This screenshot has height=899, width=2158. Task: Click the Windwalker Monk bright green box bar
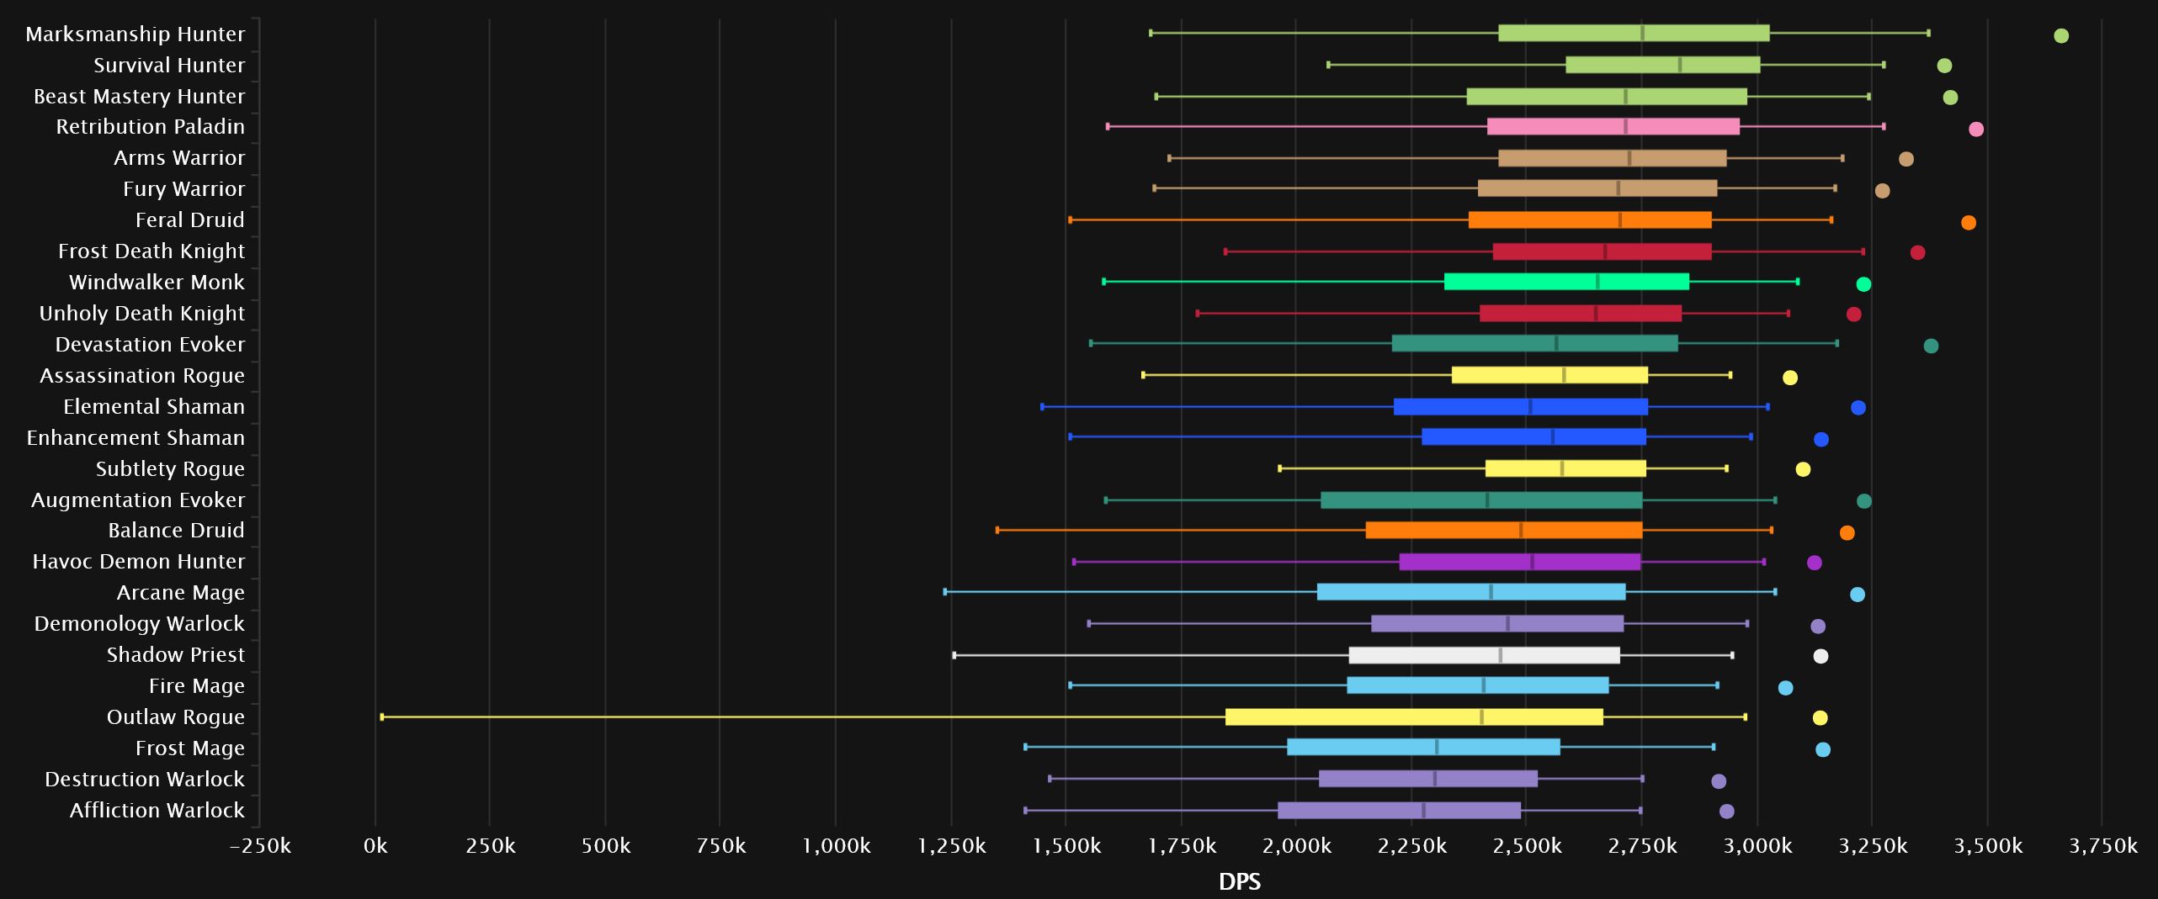tap(1566, 282)
